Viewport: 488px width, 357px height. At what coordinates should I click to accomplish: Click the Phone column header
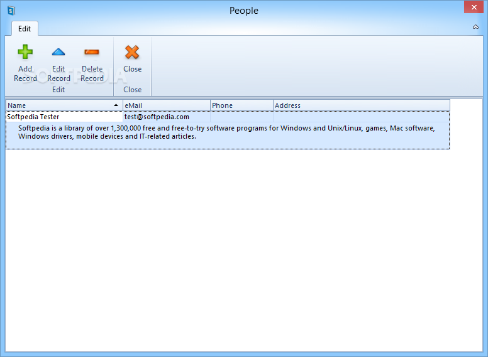tap(241, 105)
